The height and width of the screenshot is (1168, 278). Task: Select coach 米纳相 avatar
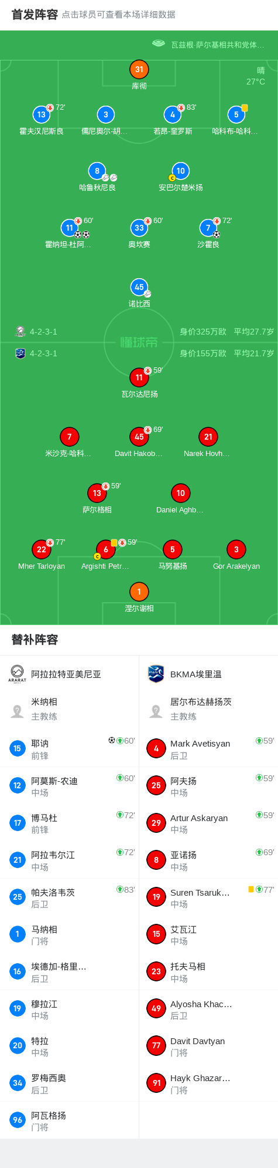[17, 711]
